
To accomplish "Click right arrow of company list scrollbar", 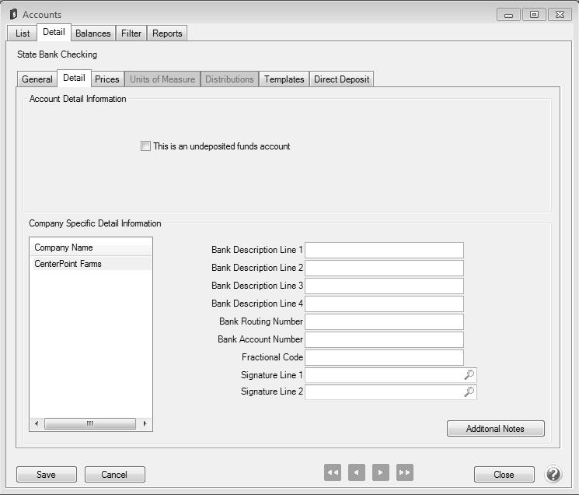I will (x=145, y=424).
